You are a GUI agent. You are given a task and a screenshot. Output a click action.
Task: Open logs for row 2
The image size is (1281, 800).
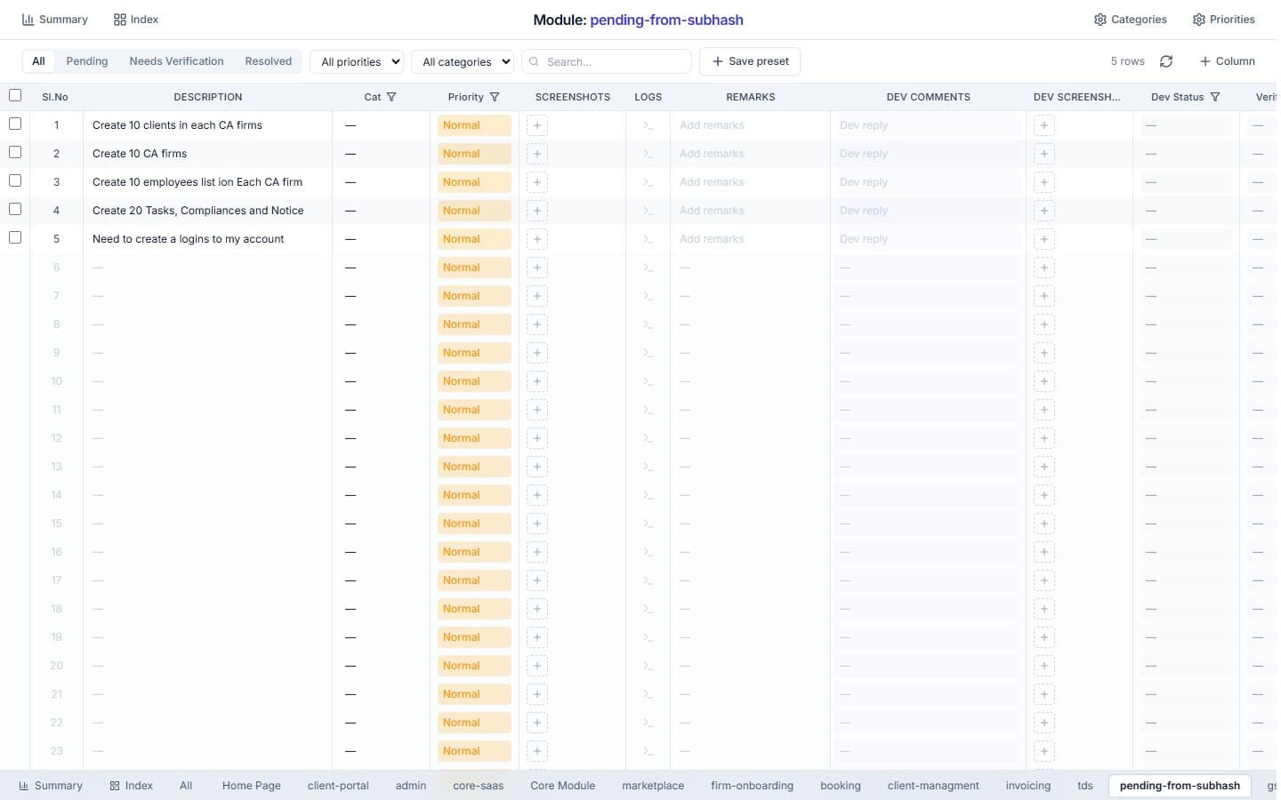tap(648, 154)
